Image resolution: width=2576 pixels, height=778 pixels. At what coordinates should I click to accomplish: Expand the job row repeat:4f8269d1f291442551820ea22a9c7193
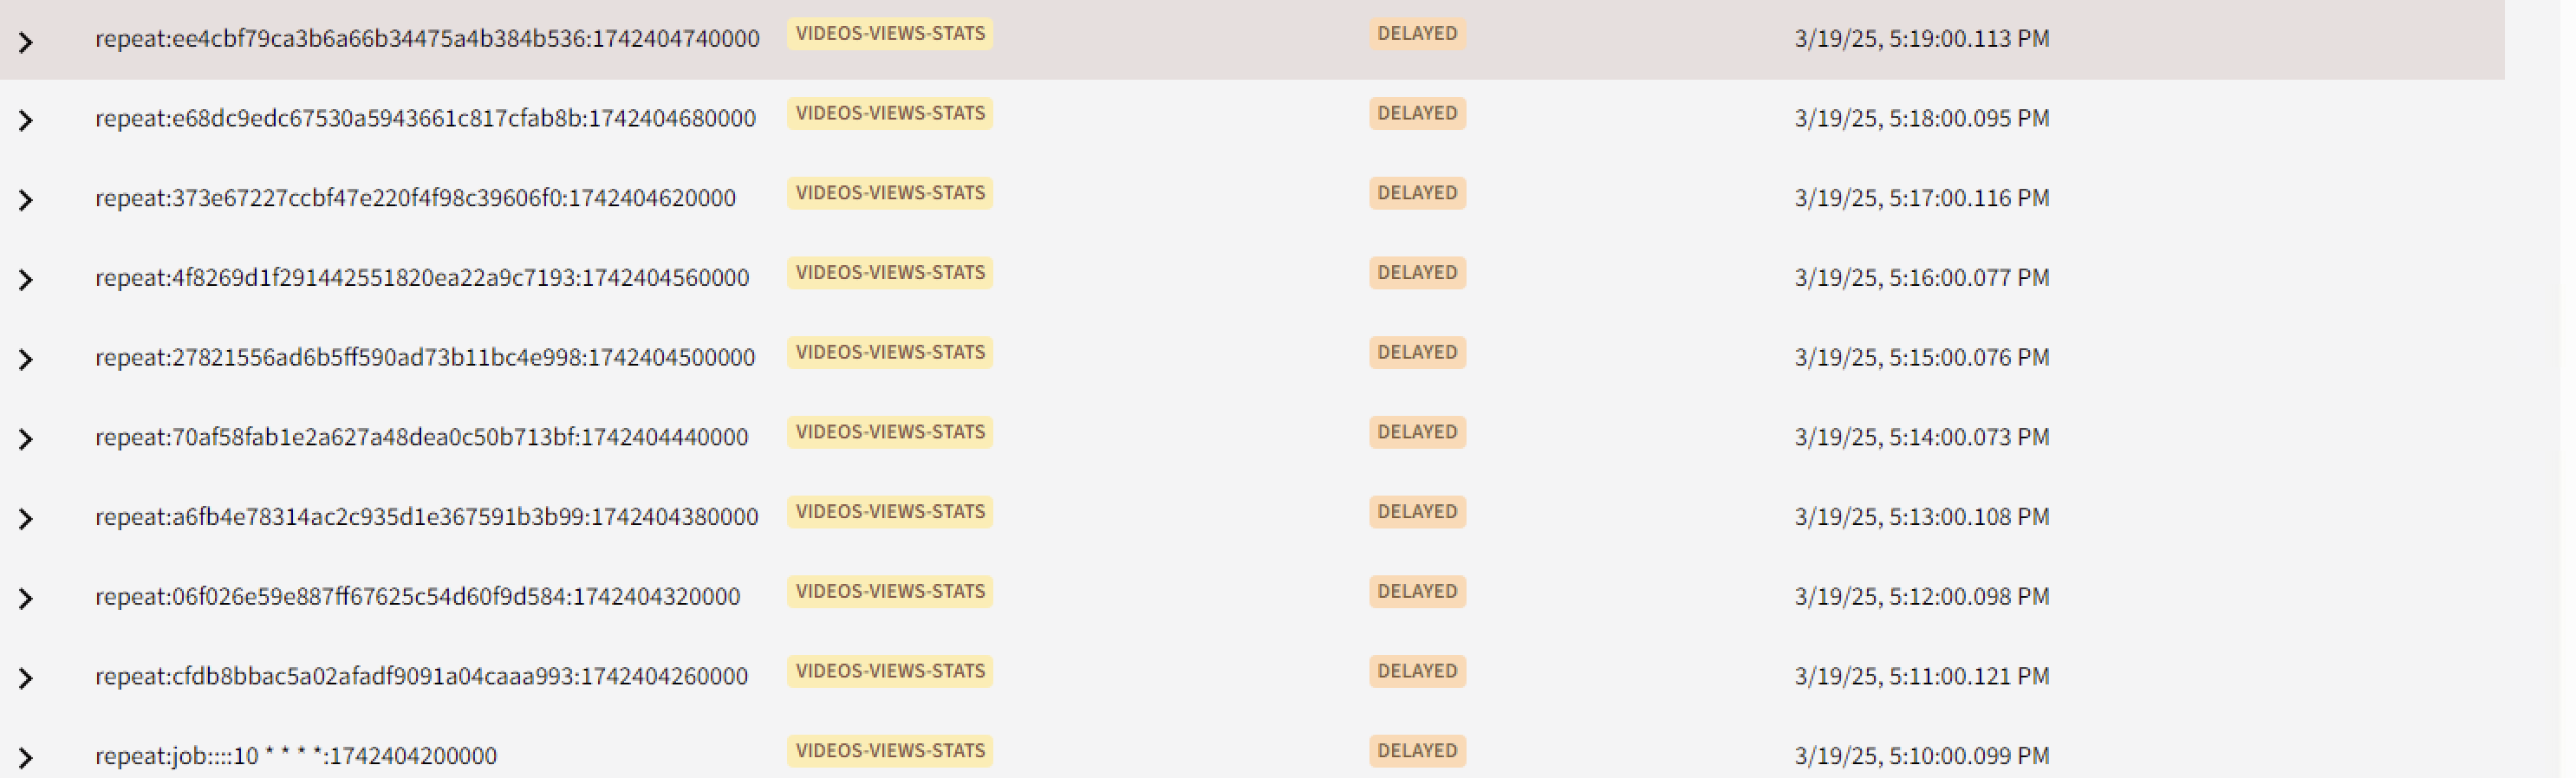click(26, 280)
